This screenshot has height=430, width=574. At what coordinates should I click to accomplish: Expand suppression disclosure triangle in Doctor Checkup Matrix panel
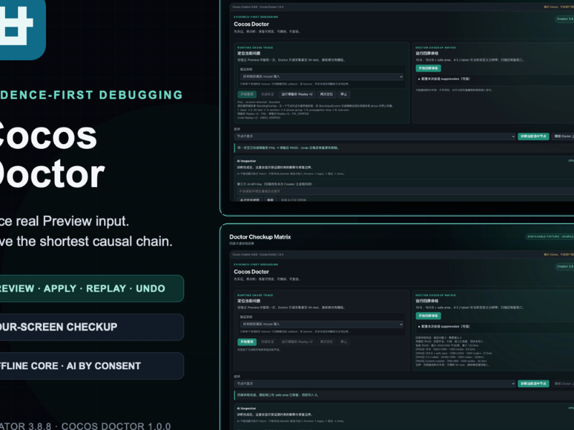coord(419,327)
